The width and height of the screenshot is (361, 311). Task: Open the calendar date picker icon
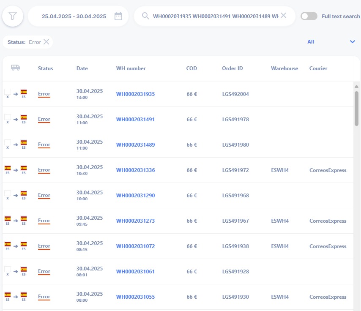pos(118,16)
